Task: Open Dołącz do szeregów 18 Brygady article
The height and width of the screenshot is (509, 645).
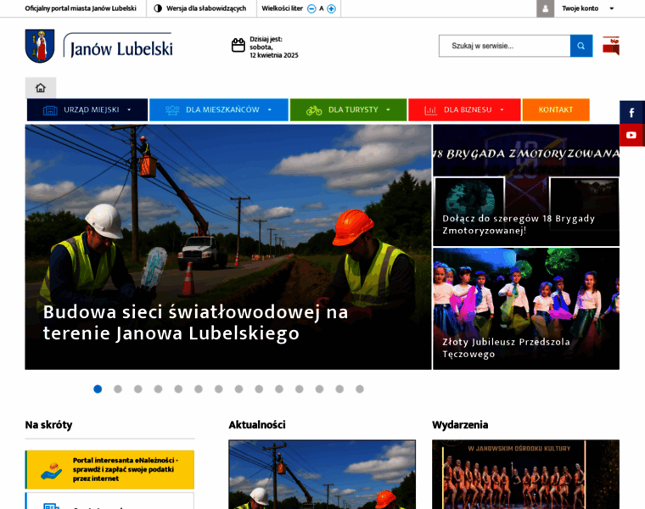Action: tap(519, 224)
